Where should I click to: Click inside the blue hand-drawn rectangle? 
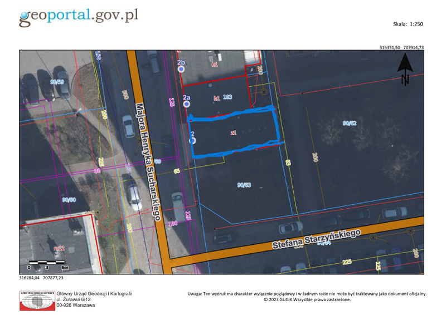[x=234, y=134]
